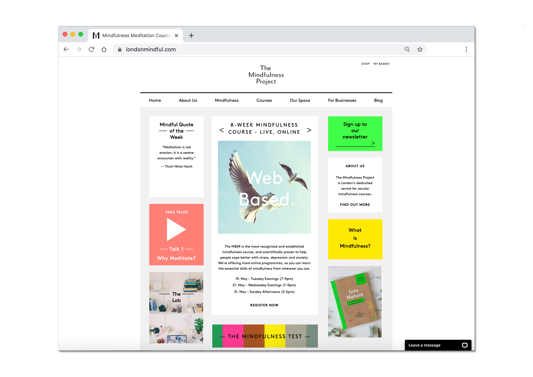Bookmark the page using the star icon
533x377 pixels.
[x=419, y=49]
